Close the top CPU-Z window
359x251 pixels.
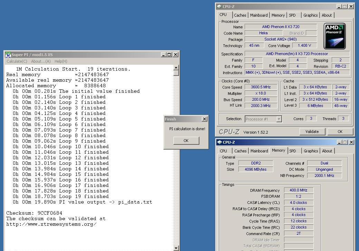(x=351, y=7)
